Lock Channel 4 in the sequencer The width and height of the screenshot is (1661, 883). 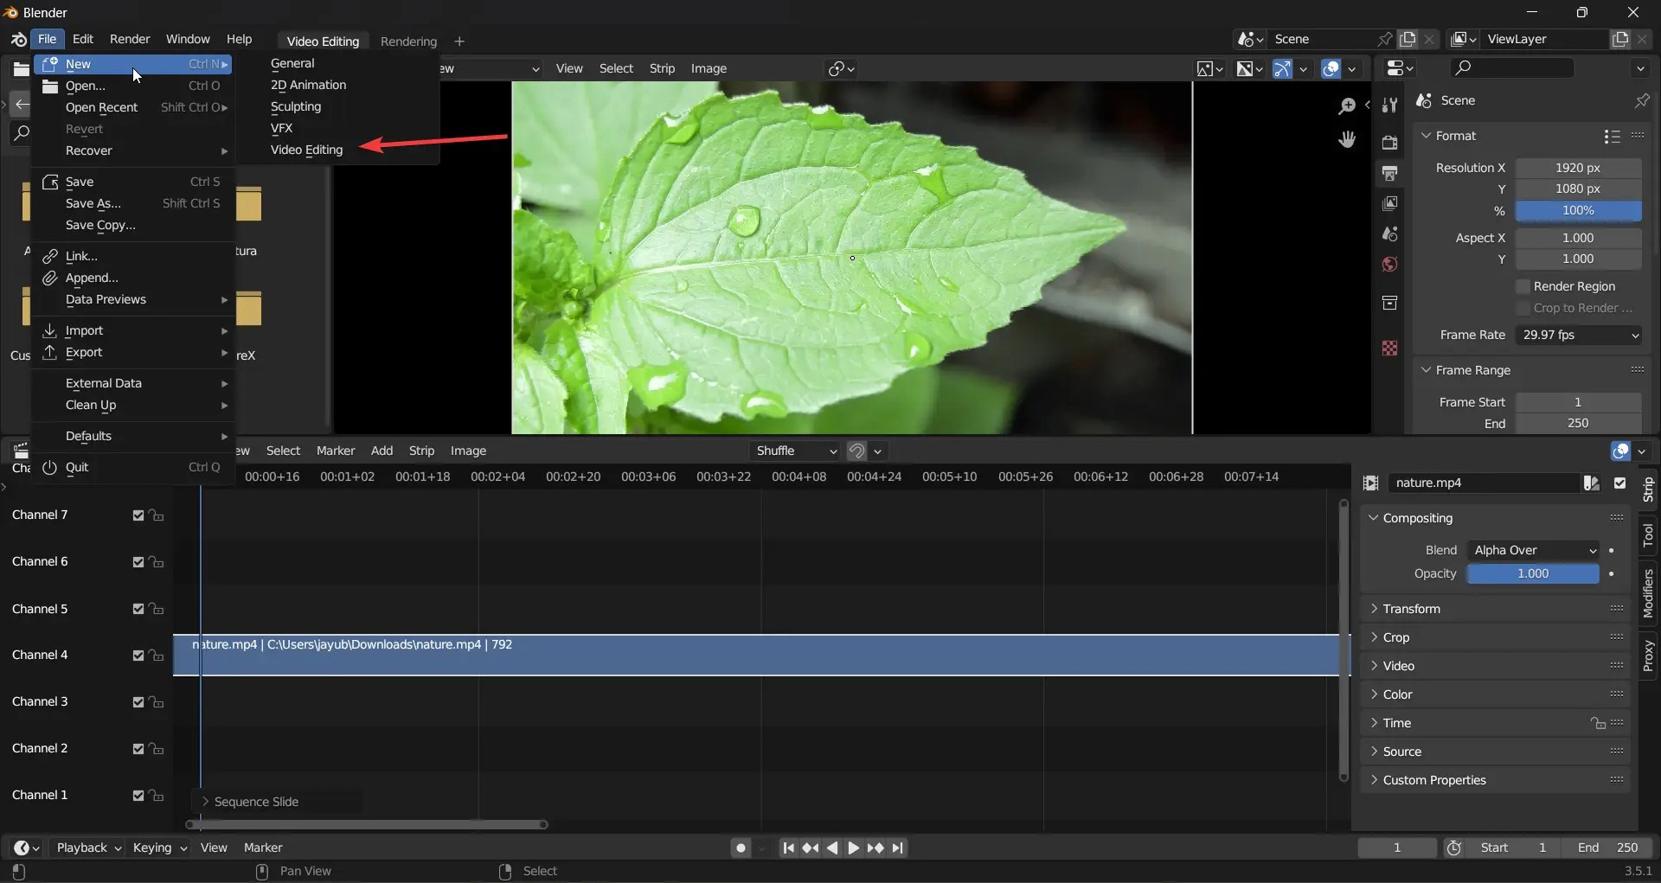[157, 656]
